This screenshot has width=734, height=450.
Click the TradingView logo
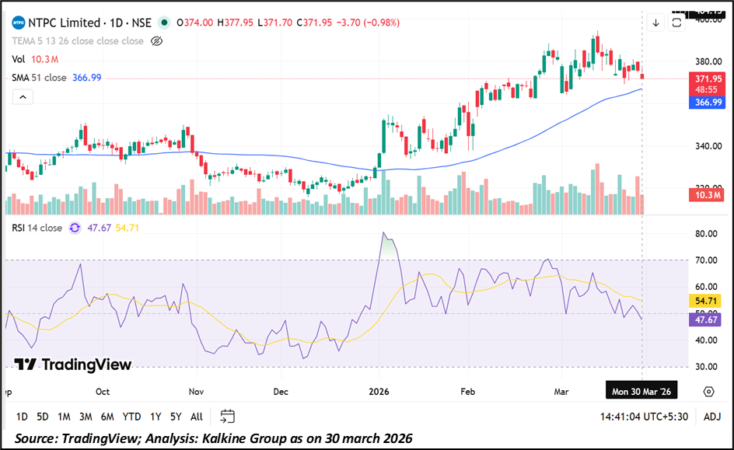(x=73, y=365)
